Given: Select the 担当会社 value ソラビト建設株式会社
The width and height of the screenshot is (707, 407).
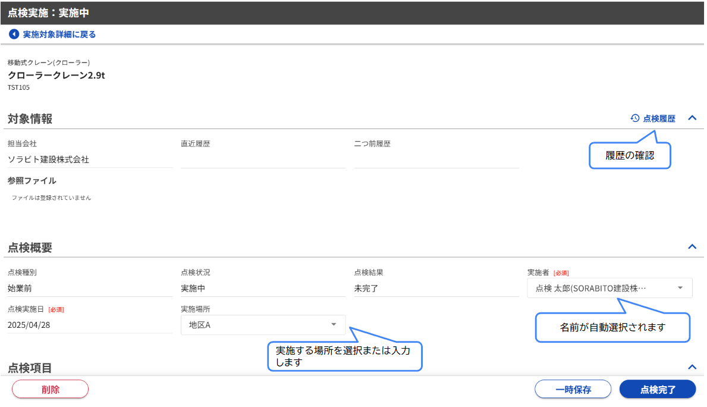Looking at the screenshot, I should point(49,159).
